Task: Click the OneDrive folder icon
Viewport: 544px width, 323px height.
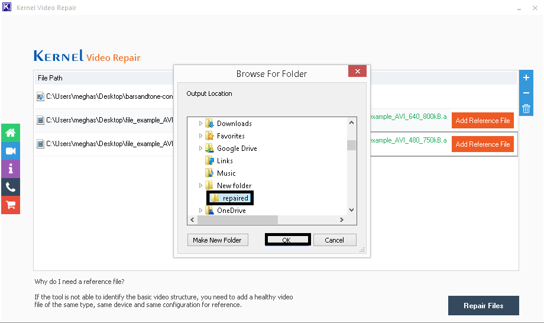Action: pos(209,210)
